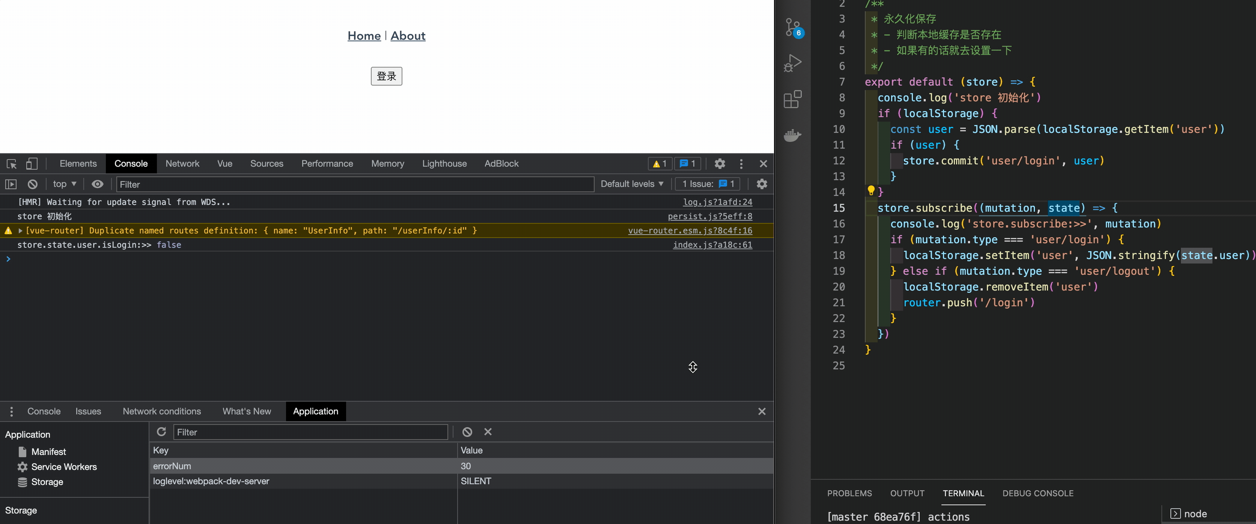Switch to the AdBlock tab
This screenshot has height=524, width=1256.
pyautogui.click(x=501, y=164)
